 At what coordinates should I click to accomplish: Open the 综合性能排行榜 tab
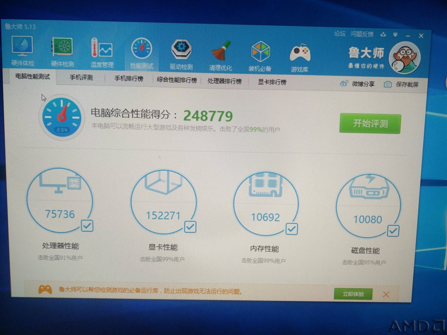pos(177,80)
